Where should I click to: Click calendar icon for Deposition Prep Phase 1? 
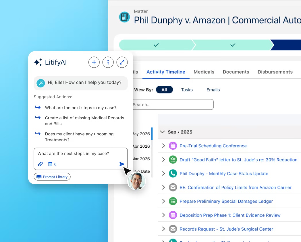coord(173,215)
